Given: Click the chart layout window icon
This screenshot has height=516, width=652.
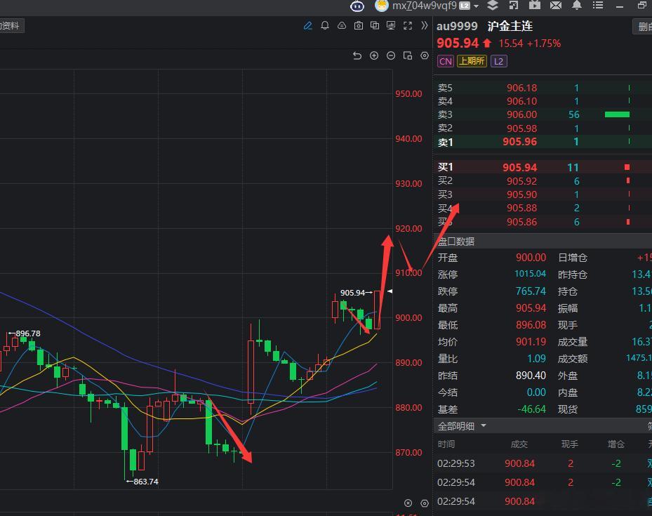Looking at the screenshot, I should [x=408, y=55].
